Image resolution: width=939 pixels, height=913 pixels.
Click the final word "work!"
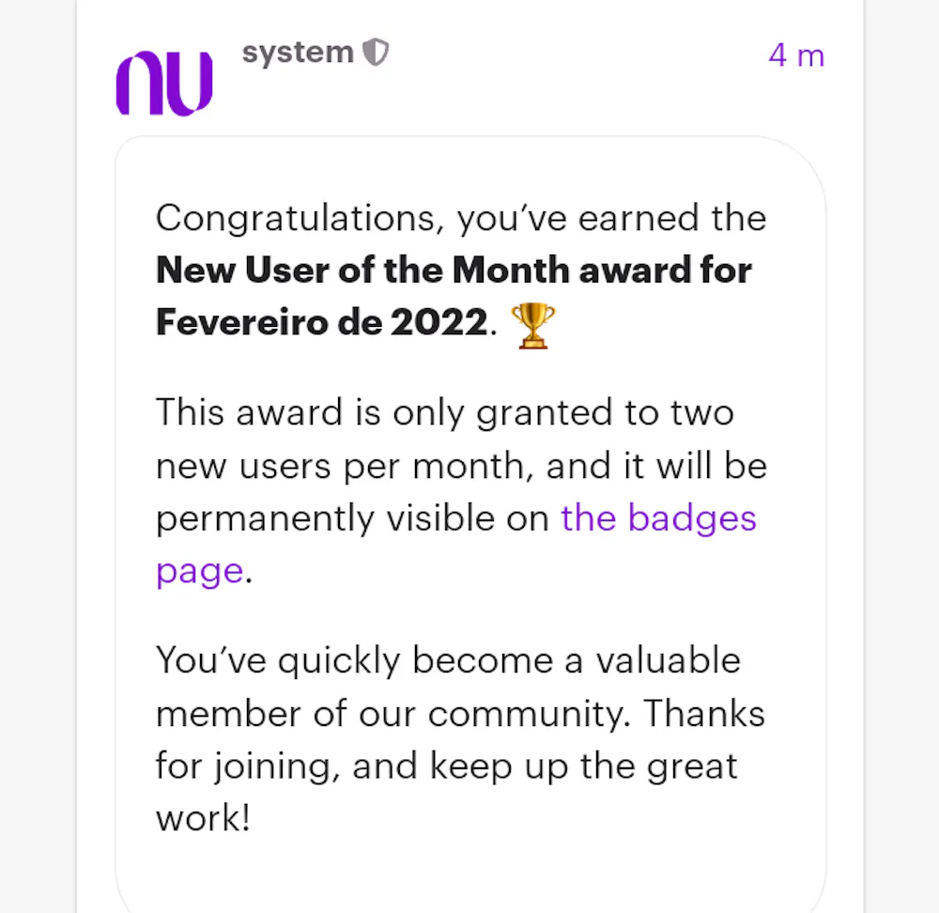(x=203, y=819)
